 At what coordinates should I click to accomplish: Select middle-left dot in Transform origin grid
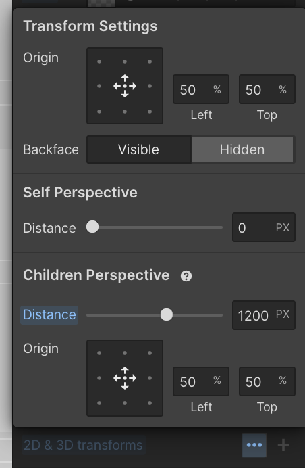tap(99, 86)
